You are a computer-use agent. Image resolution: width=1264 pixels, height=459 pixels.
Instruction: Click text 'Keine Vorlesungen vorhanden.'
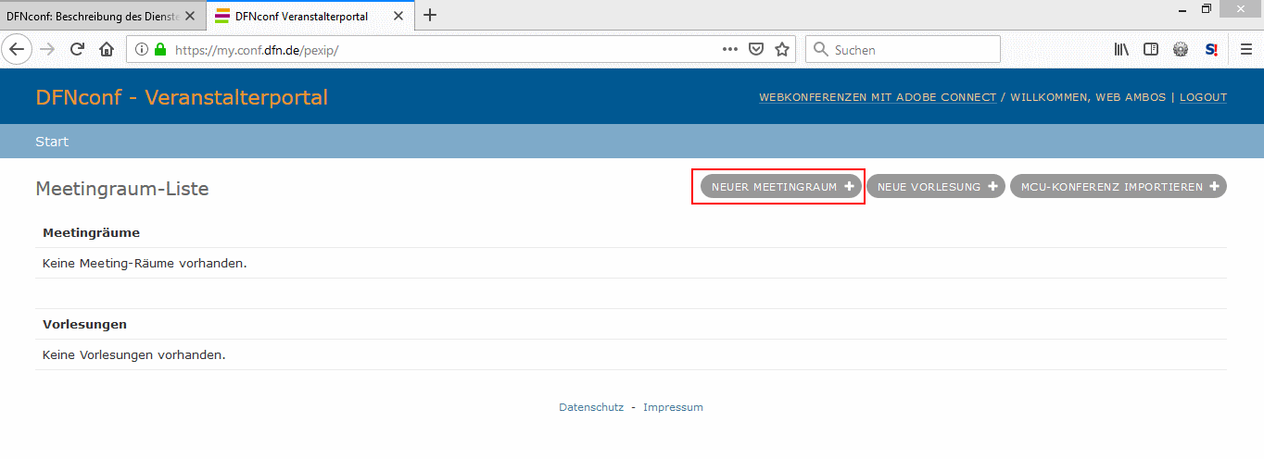pos(134,354)
